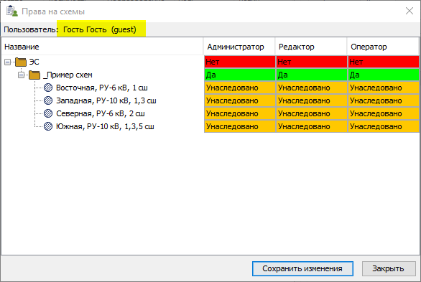This screenshot has height=282, width=421.
Task: Click red Нет cell under Редактор for ЭС
Action: (312, 62)
